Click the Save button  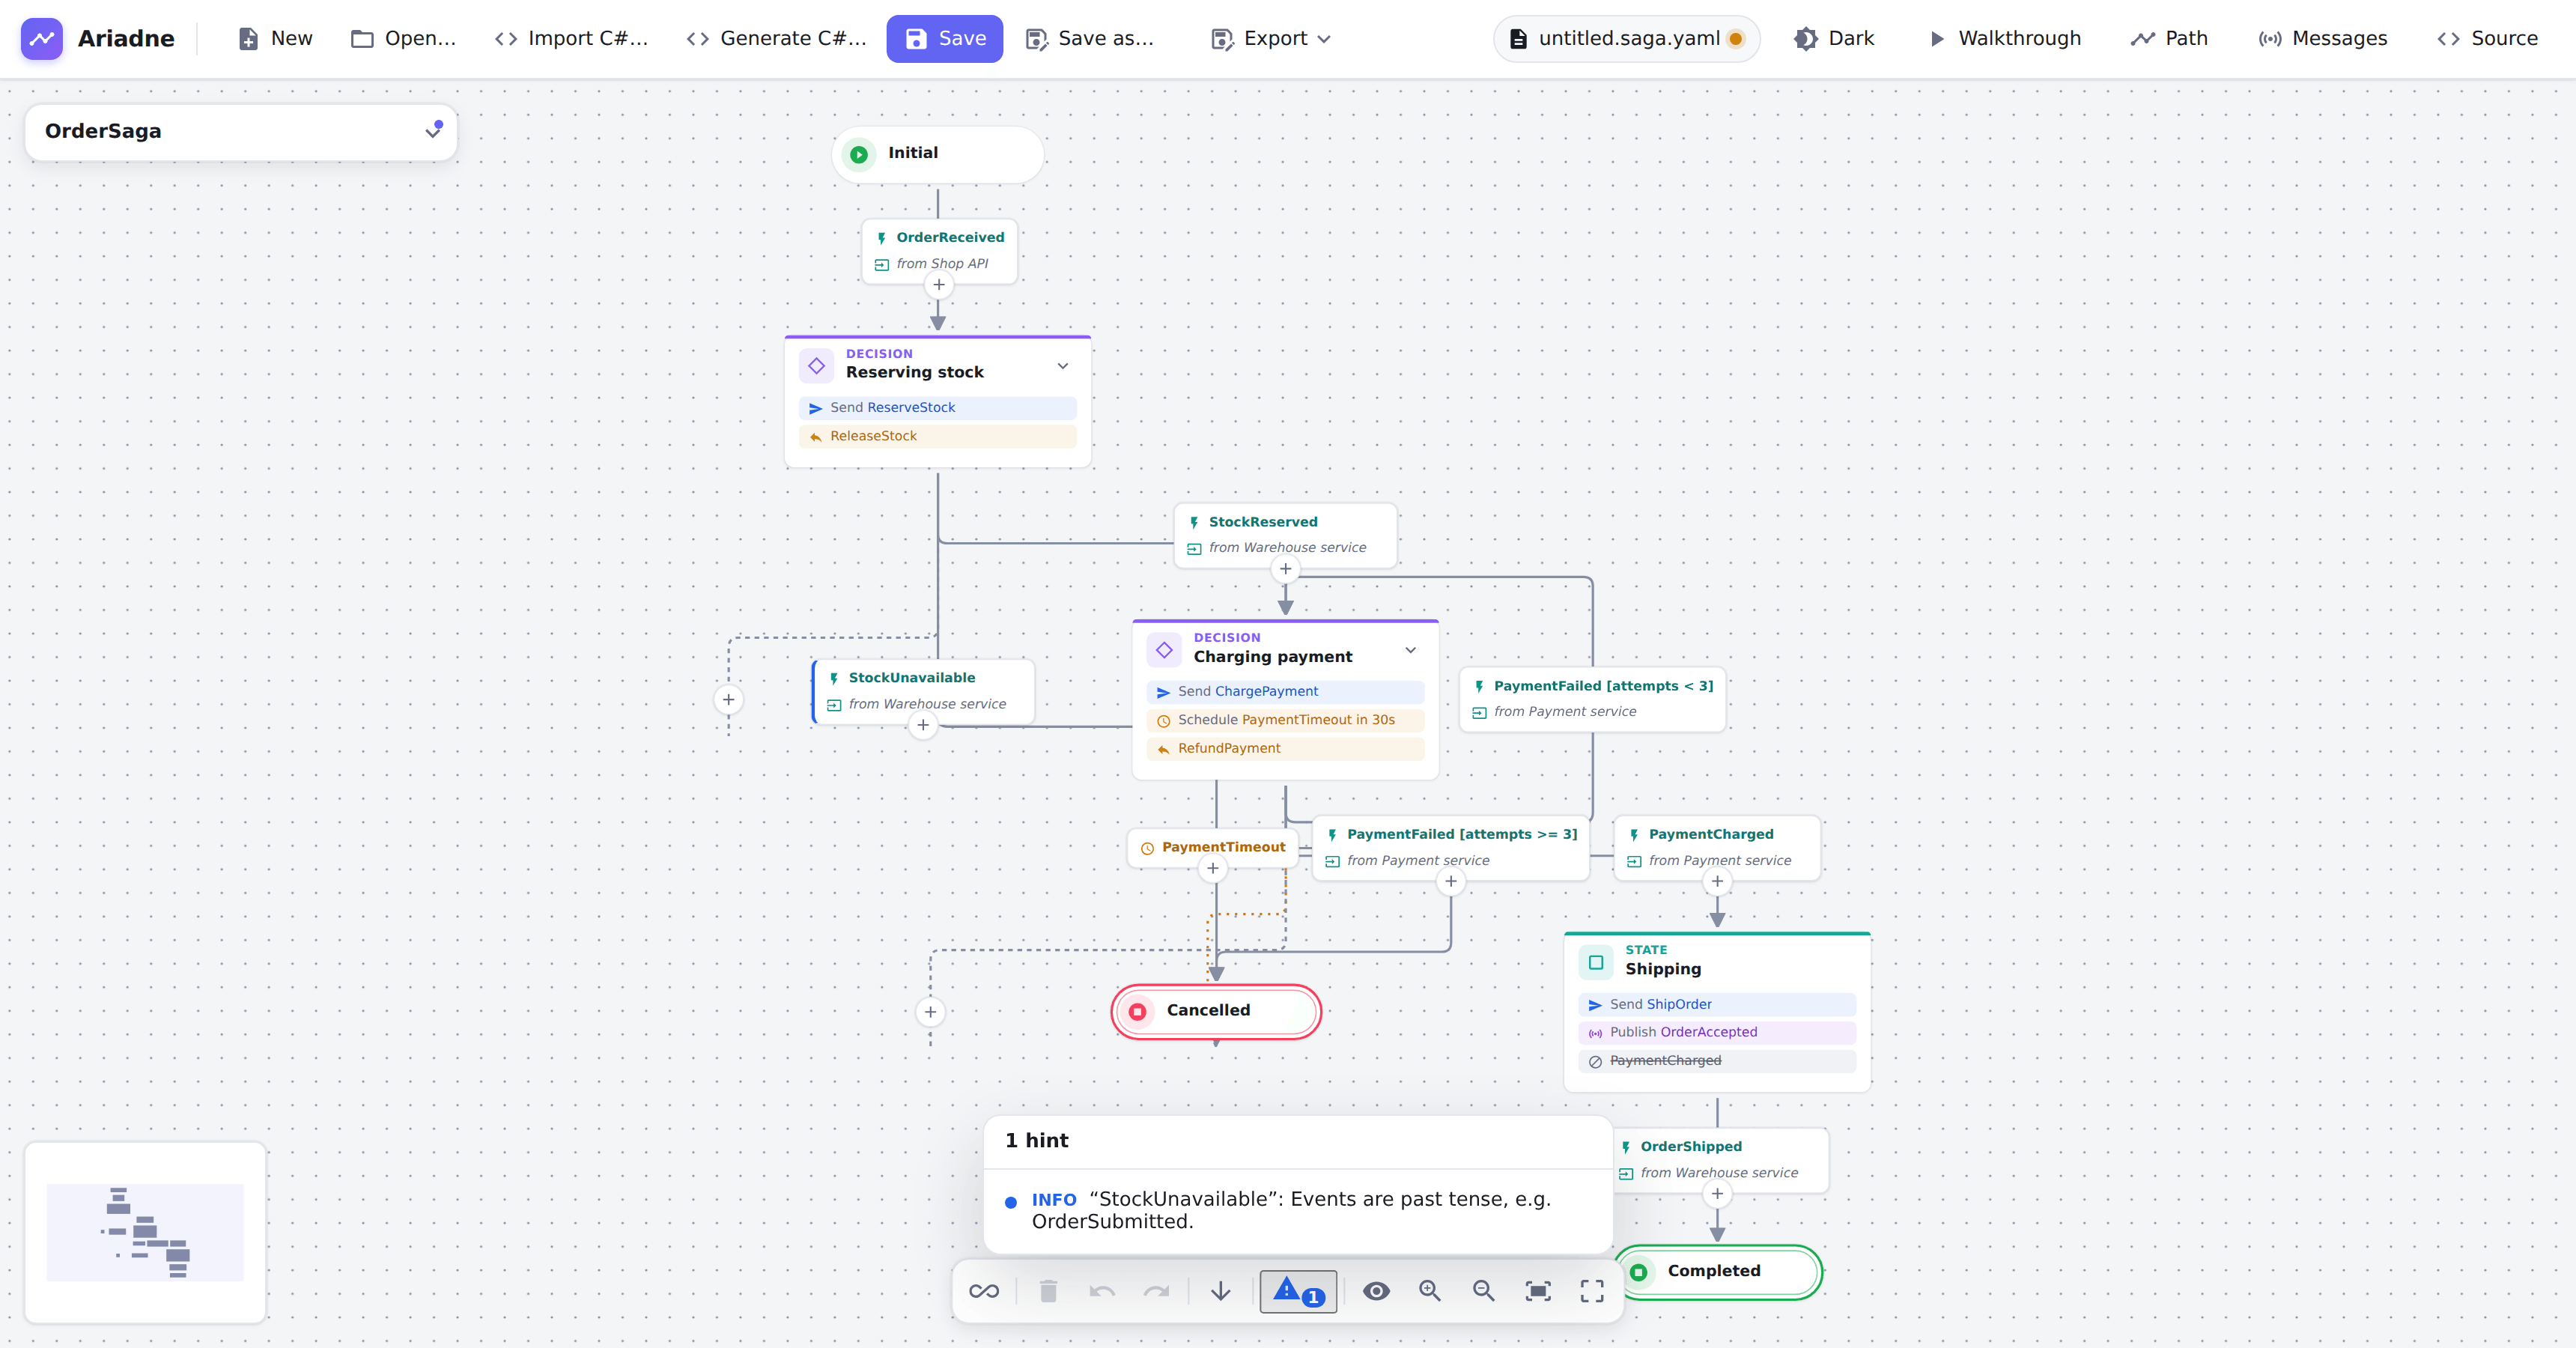945,38
